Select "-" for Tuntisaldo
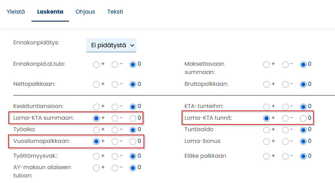The height and width of the screenshot is (183, 335). tap(285, 130)
